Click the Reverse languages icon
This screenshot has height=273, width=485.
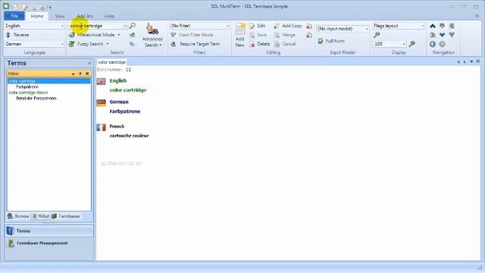[x=8, y=35]
